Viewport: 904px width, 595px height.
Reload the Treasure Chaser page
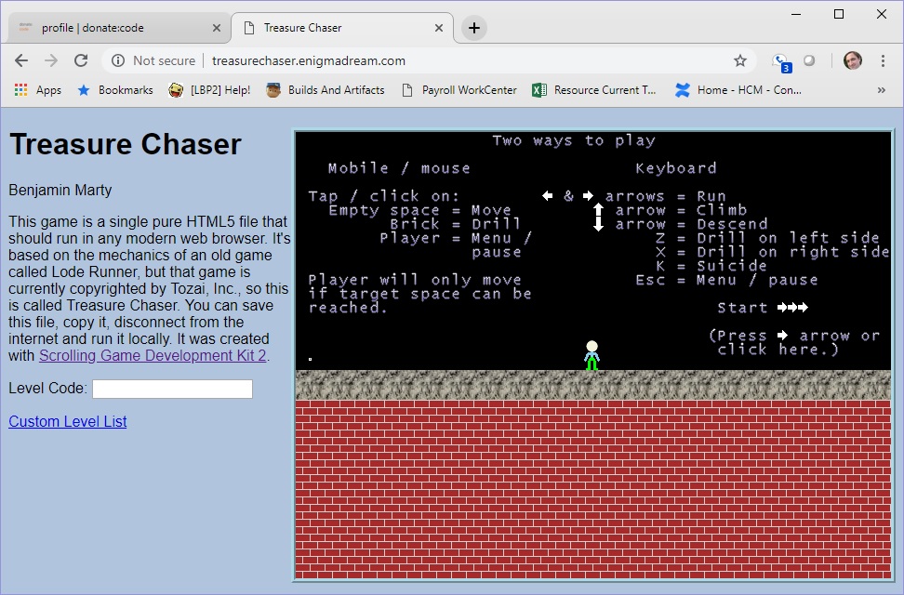point(81,60)
